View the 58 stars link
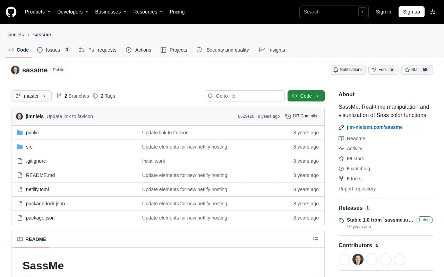The image size is (444, 277). point(351,159)
